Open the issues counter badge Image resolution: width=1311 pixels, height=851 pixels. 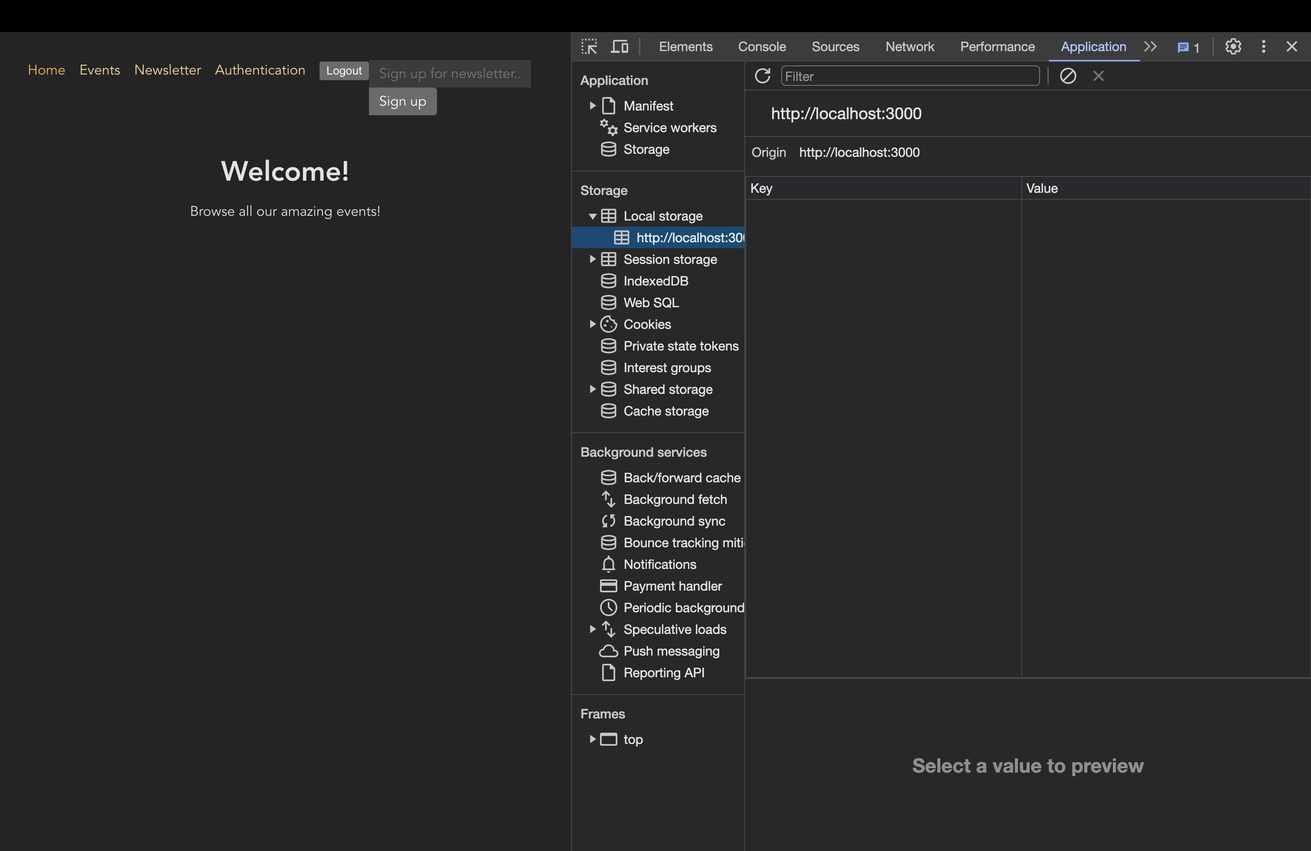[x=1188, y=47]
